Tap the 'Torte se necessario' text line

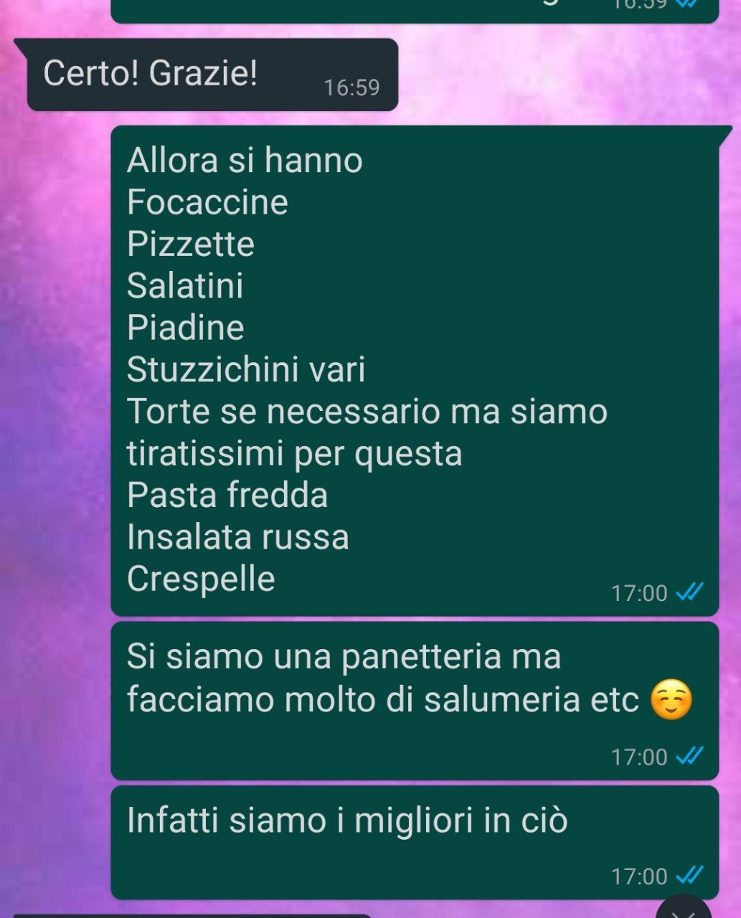click(367, 412)
